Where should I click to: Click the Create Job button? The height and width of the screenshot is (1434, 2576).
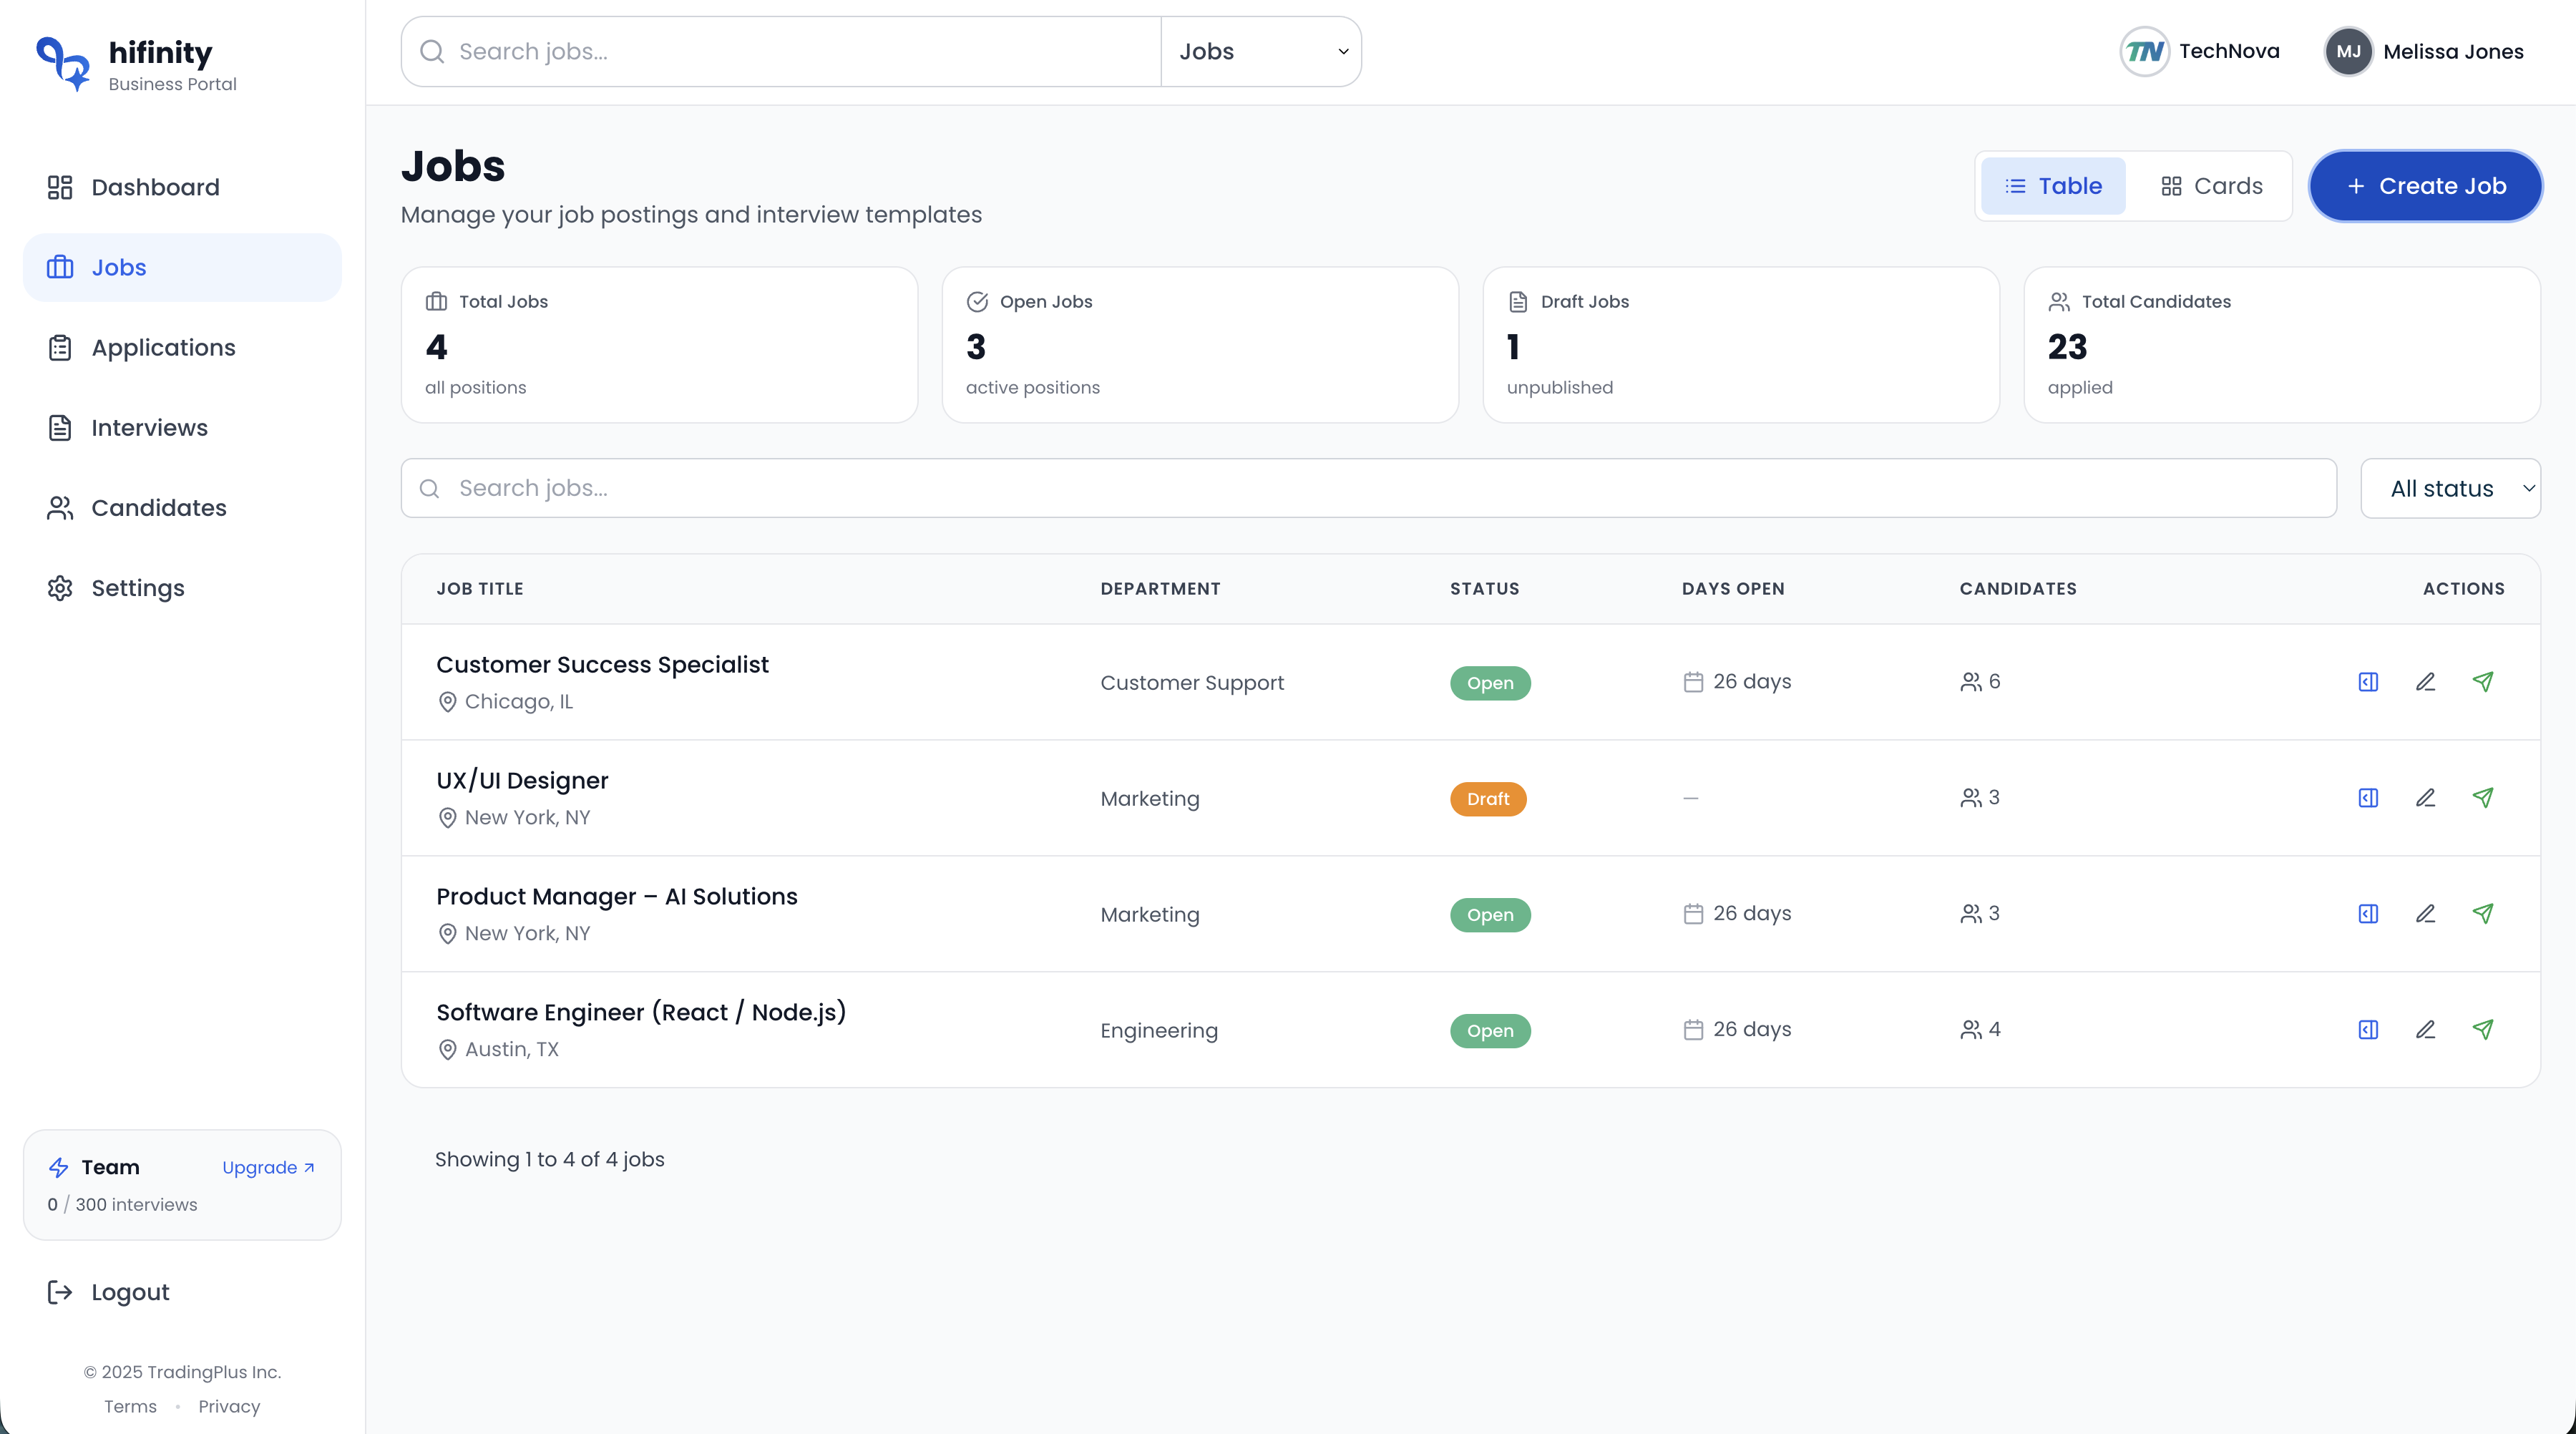pyautogui.click(x=2425, y=185)
